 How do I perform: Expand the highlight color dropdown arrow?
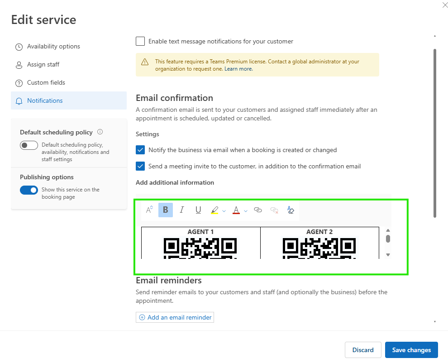224,210
